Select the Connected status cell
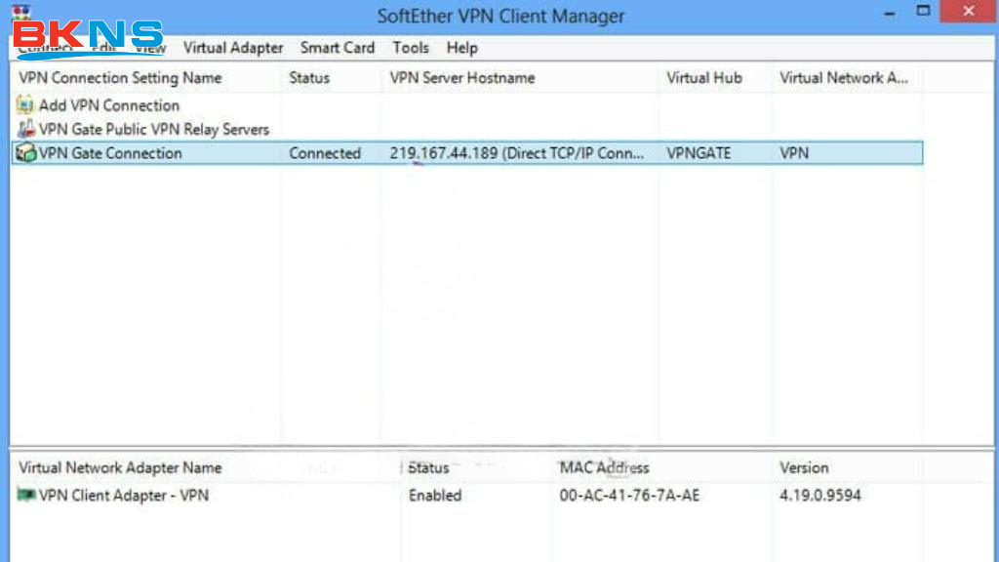Screen dimensions: 999x562 (325, 153)
